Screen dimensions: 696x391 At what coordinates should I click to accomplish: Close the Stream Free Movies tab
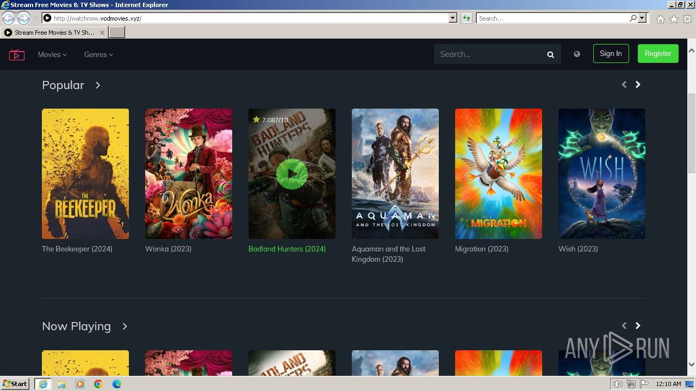[x=102, y=33]
